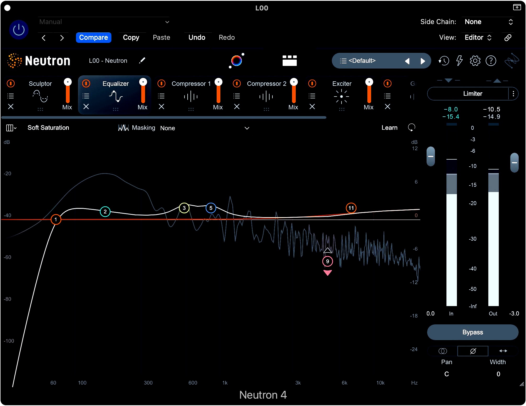The width and height of the screenshot is (526, 406).
Task: Adjust the Sculptor Mix slider
Action: [68, 91]
